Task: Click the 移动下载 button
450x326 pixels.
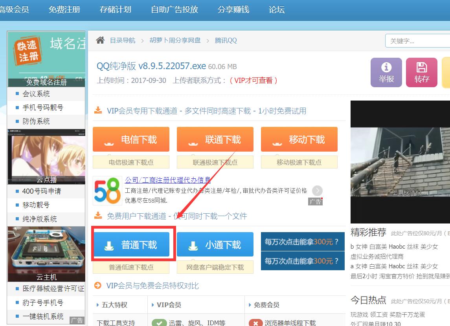Action: (x=299, y=139)
